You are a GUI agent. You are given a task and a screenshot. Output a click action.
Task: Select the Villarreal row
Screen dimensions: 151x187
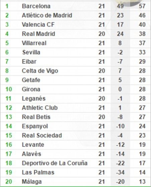tap(75, 43)
